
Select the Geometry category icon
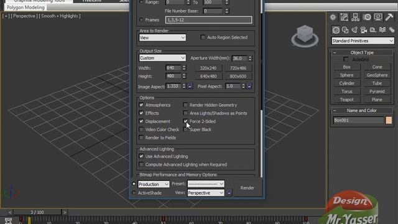[x=336, y=30]
